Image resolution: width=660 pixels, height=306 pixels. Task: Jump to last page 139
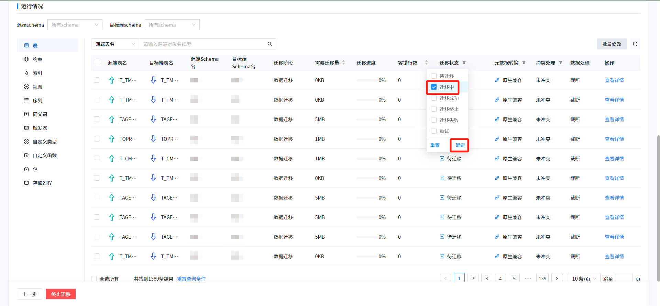tap(542, 279)
